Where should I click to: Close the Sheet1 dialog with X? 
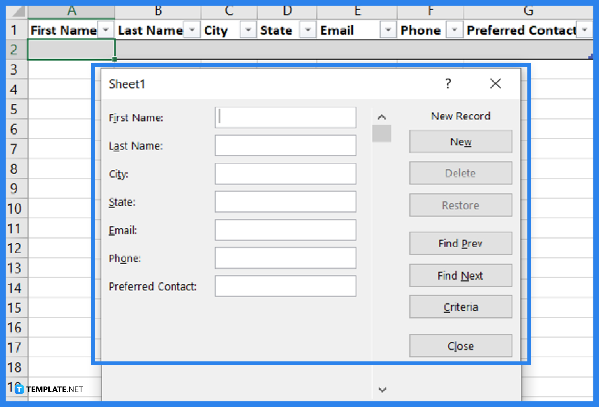click(495, 83)
